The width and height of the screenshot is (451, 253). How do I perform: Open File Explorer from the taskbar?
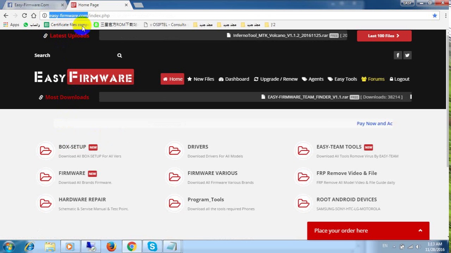coord(50,247)
